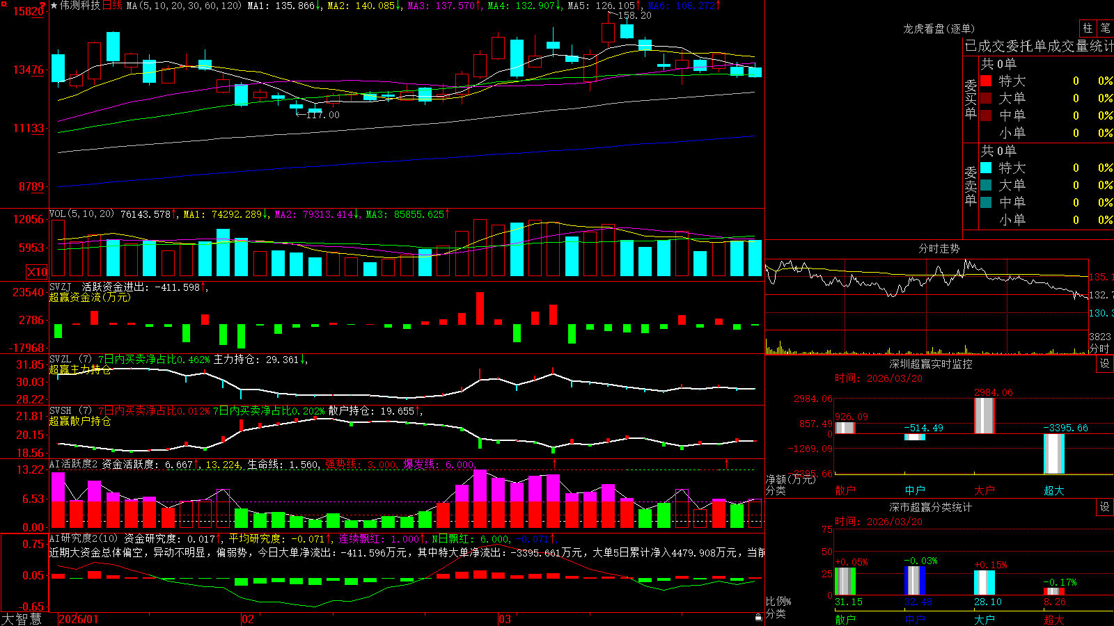Click the SVZL indicator label
This screenshot has width=1114, height=626.
click(61, 360)
